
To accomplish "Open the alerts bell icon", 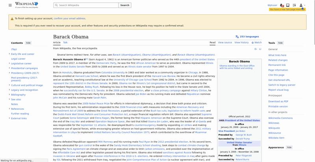I will pos(282,5).
